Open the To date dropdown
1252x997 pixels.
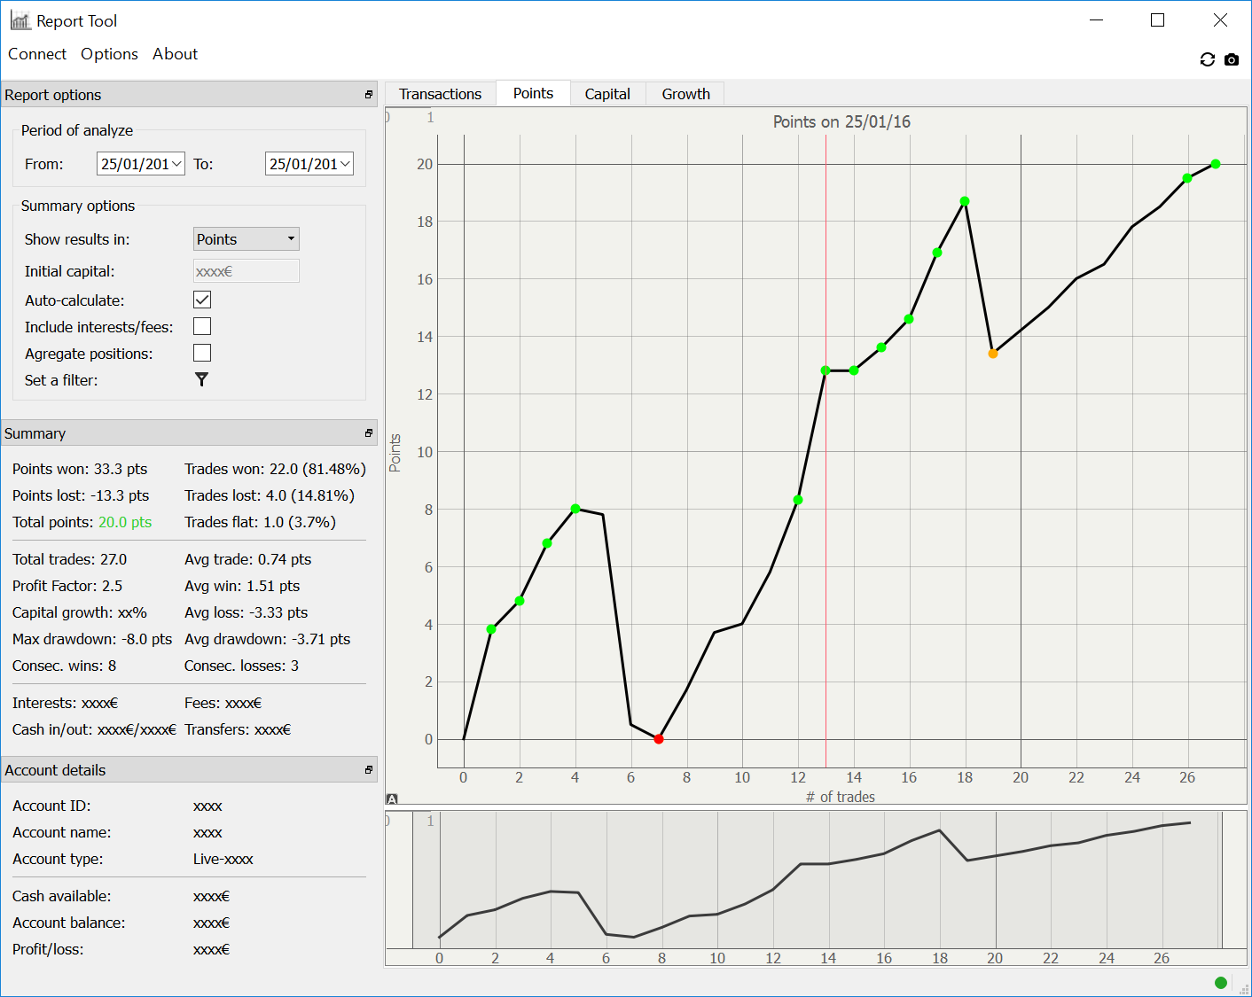coord(345,164)
